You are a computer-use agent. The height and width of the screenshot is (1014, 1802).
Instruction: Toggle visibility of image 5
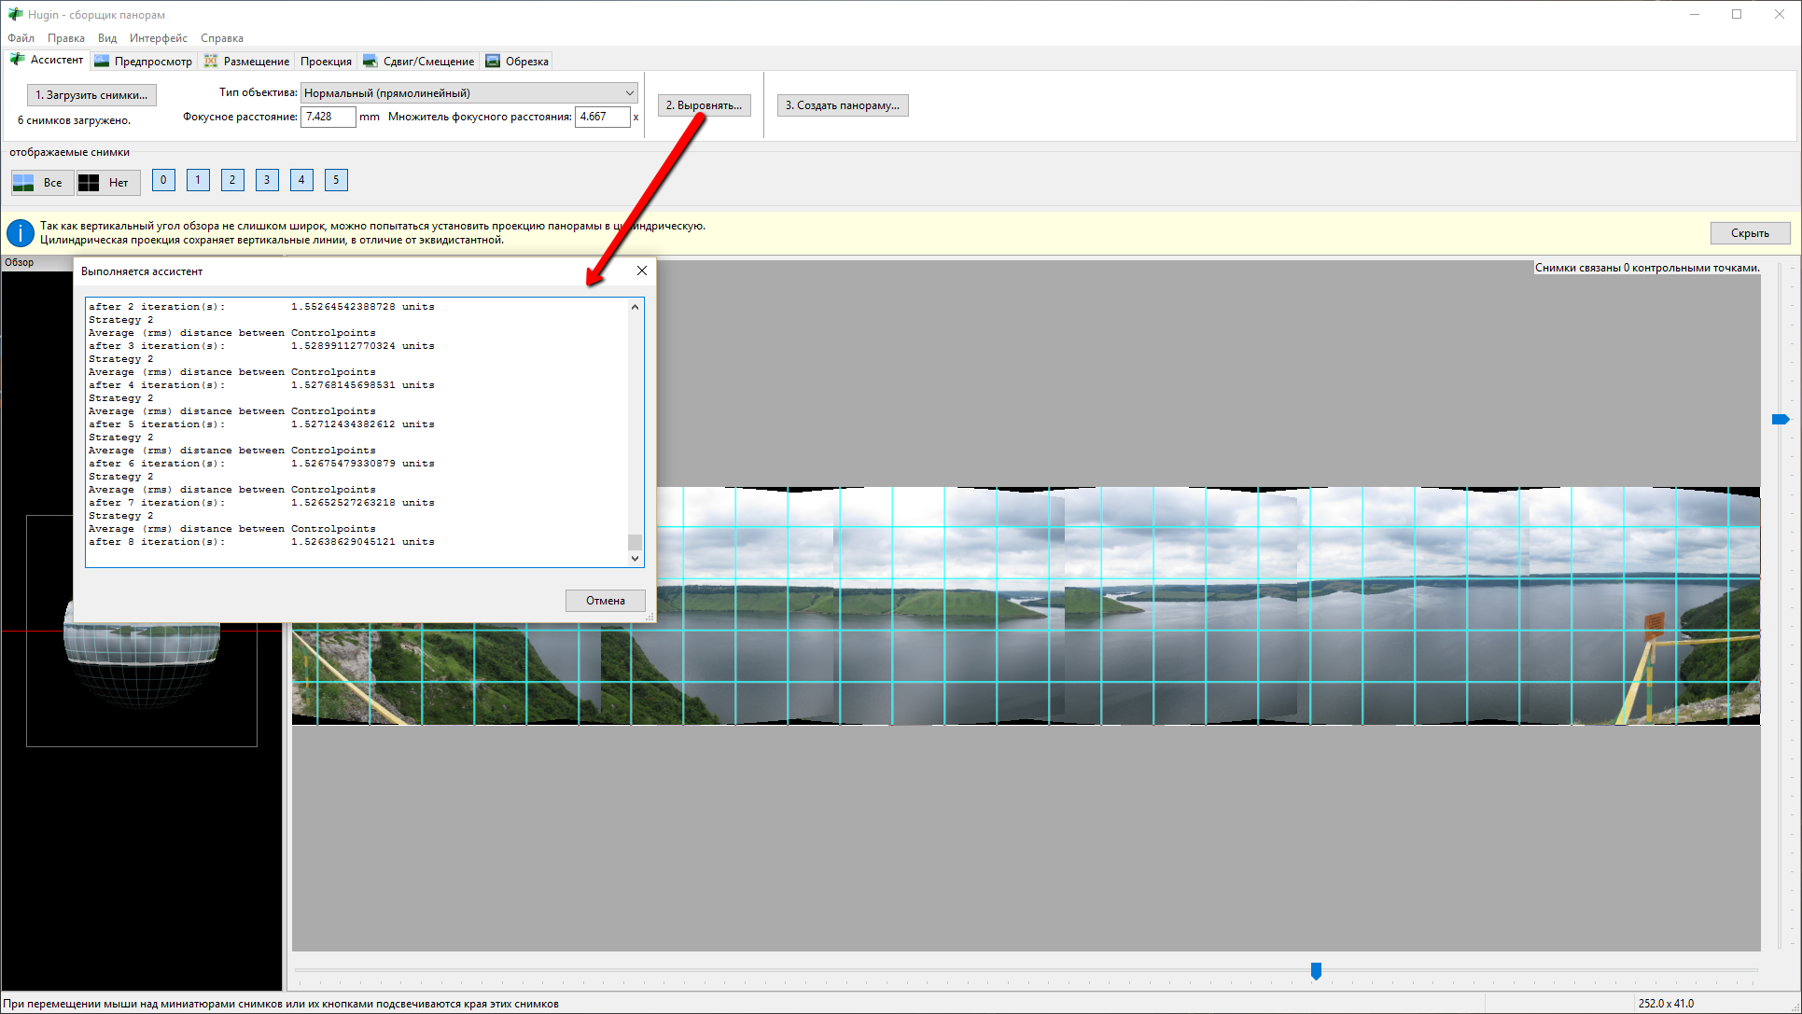tap(336, 180)
